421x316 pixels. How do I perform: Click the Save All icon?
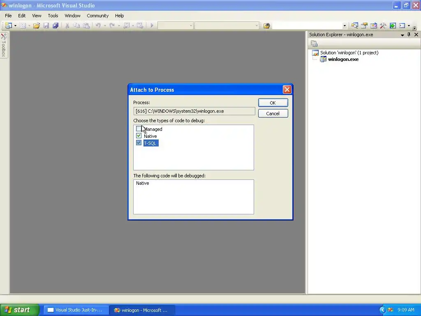(x=56, y=26)
